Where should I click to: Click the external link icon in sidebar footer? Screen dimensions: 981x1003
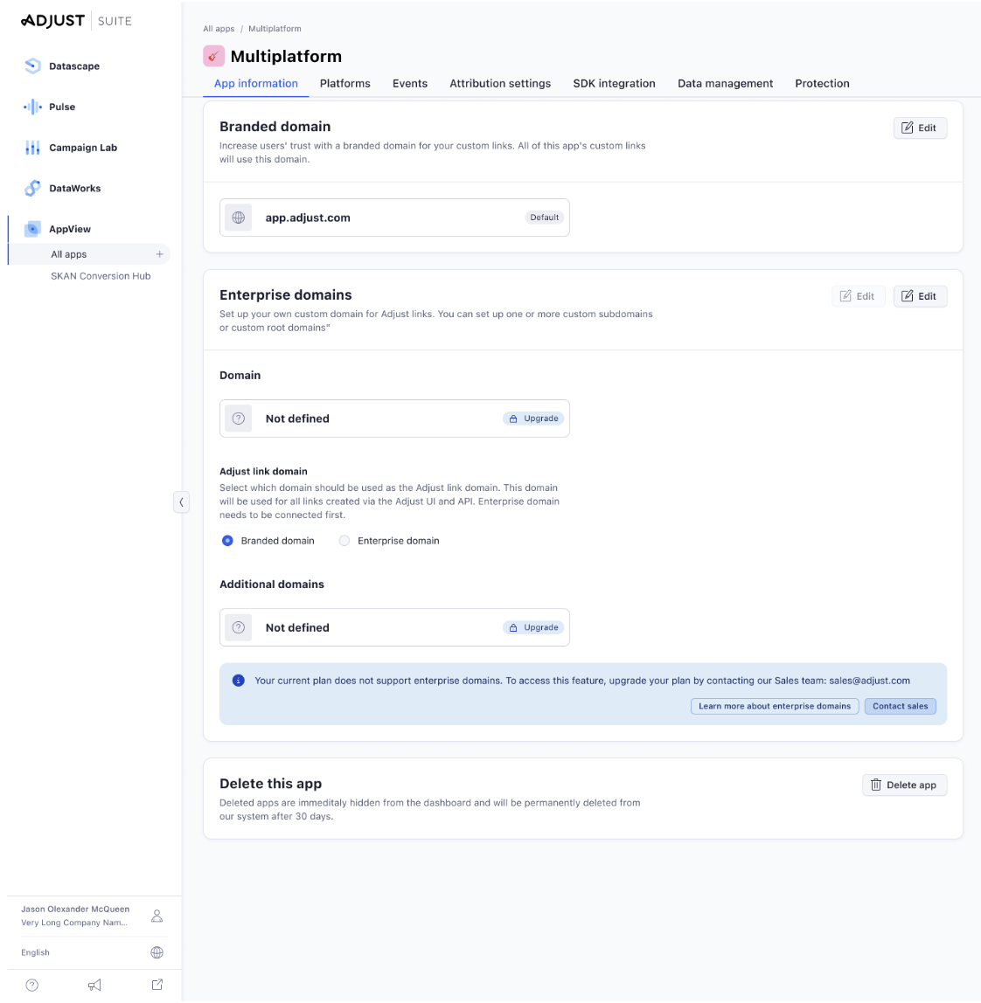157,986
